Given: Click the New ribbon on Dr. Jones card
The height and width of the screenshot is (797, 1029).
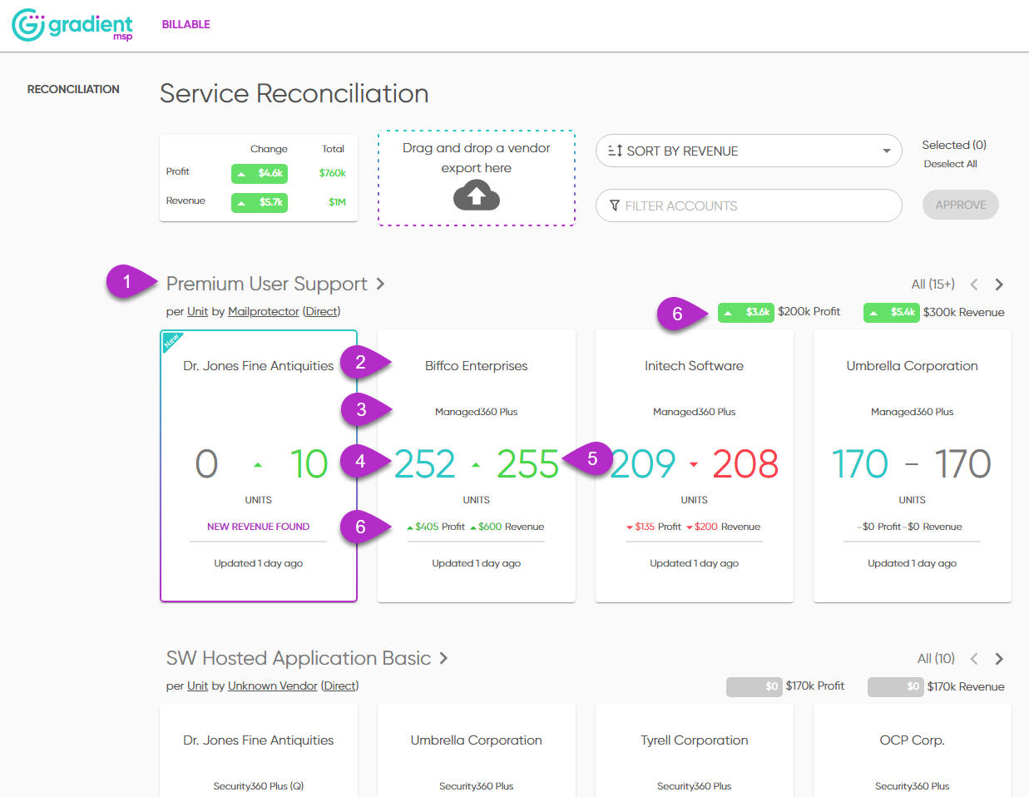Looking at the screenshot, I should tap(171, 340).
